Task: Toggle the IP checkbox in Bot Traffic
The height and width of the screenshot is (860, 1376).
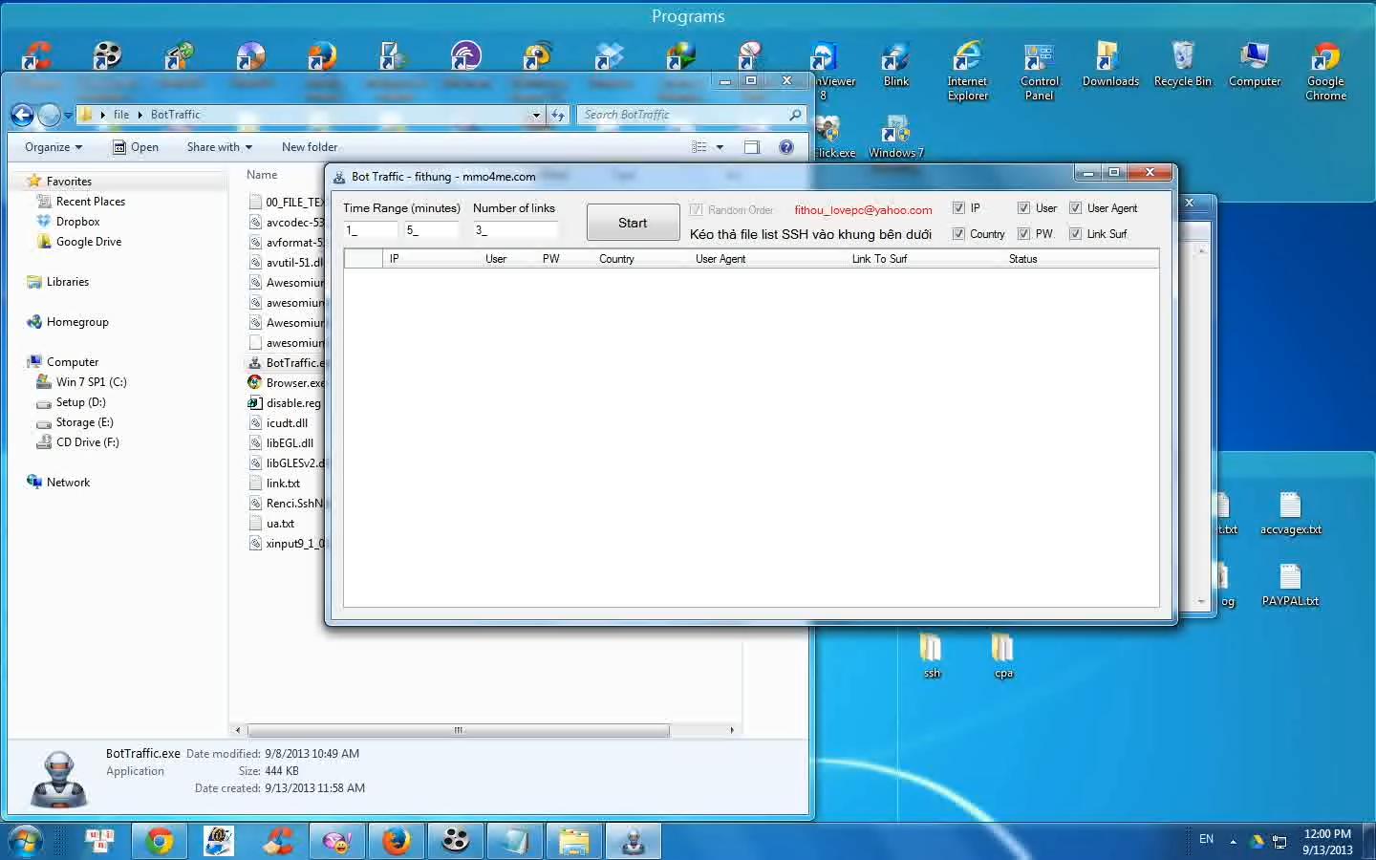Action: [x=959, y=207]
